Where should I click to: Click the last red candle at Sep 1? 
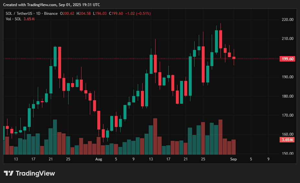[x=234, y=58]
